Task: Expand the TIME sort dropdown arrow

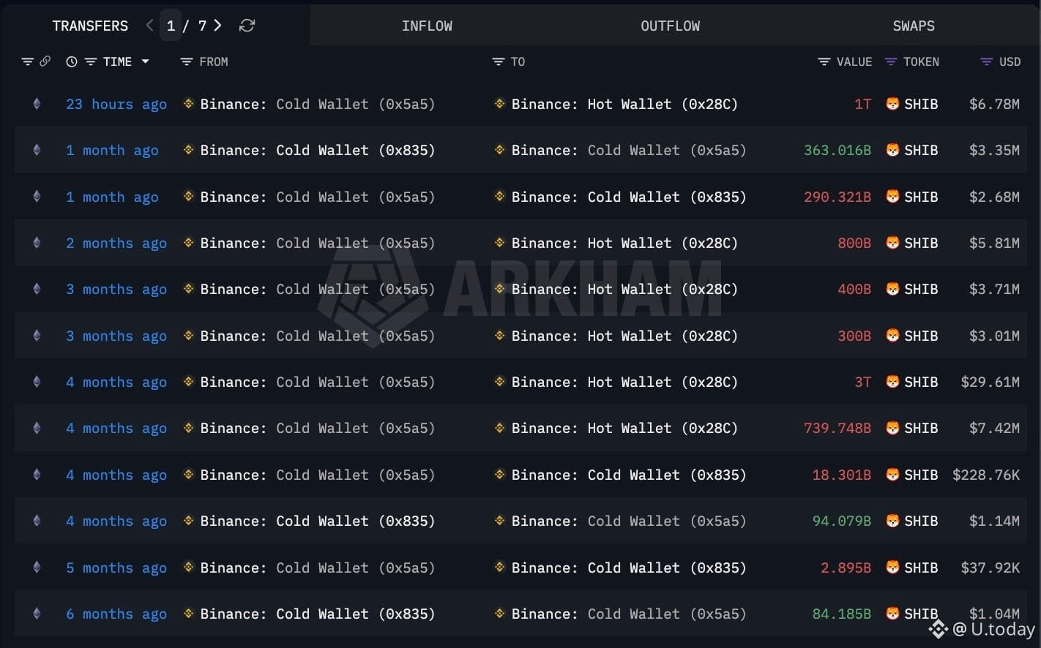Action: coord(145,62)
